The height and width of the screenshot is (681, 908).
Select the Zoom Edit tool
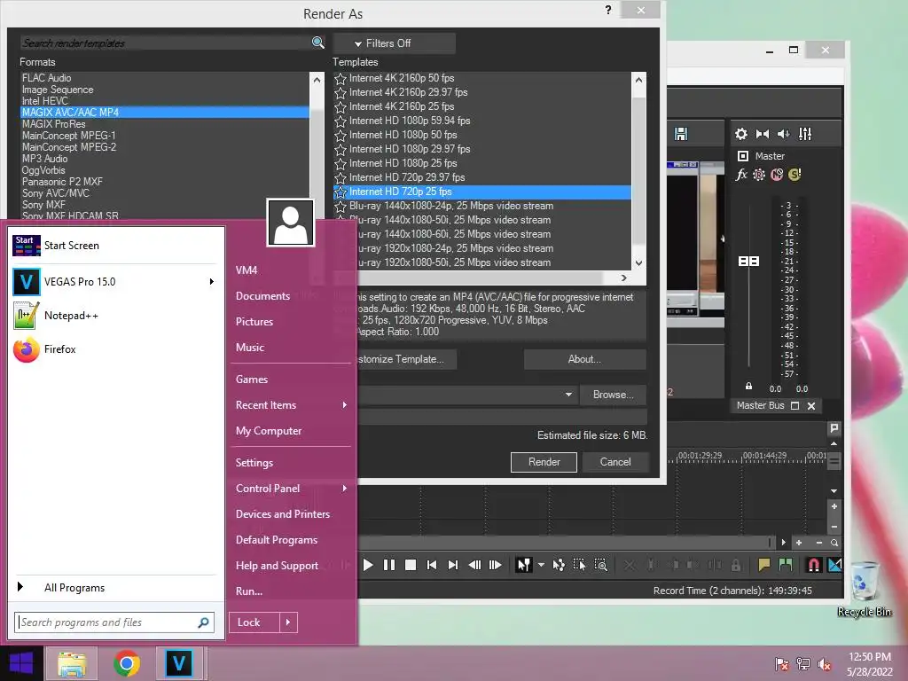tap(601, 565)
